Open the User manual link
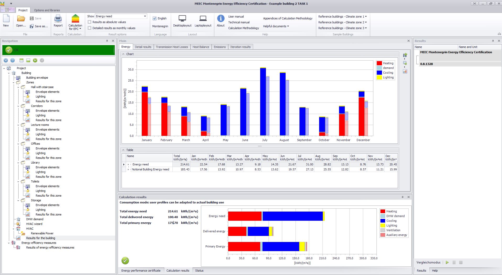The width and height of the screenshot is (502, 275). coord(236,17)
